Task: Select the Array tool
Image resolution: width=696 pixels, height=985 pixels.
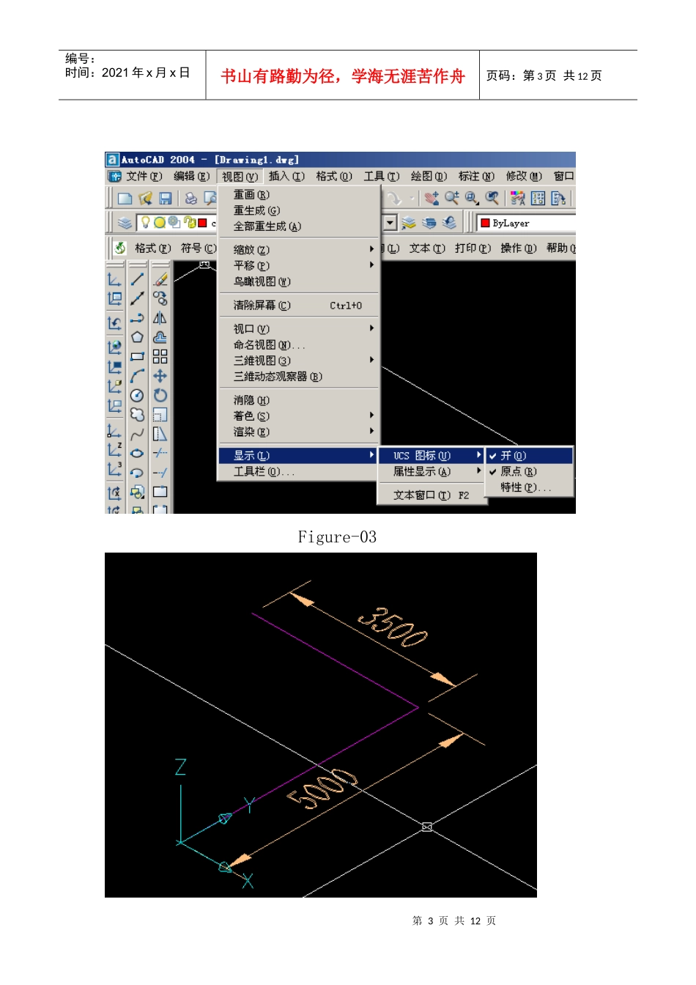Action: pos(160,356)
